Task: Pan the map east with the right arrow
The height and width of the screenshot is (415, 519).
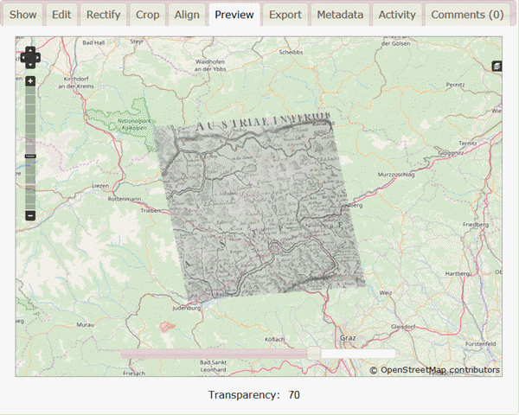Action: tap(37, 58)
